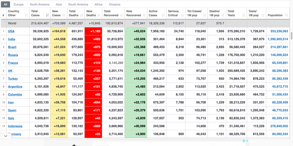
Task: Sort by Serious, Critical column arrow
Action: 183,15
